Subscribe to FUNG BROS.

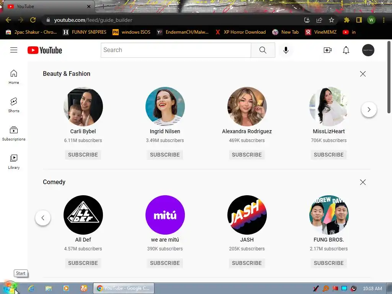[x=329, y=263]
